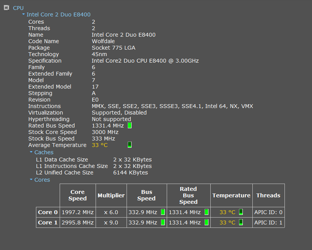Select the Revision value E0
This screenshot has height=250, width=312.
click(x=95, y=100)
